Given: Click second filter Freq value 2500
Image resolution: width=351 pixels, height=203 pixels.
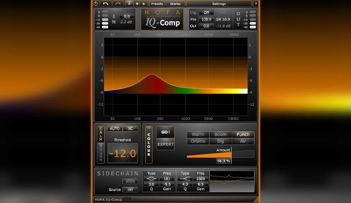Looking at the screenshot, I should pos(201,179).
